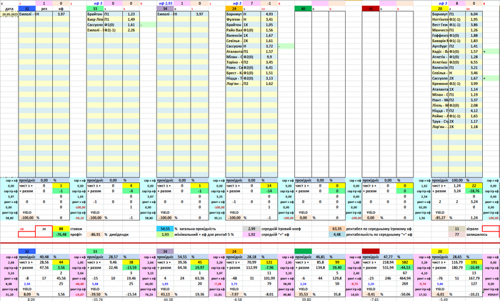Select green cell '-76,48' beside 'профіт'
The width and height of the screenshot is (500, 301).
(x=61, y=235)
